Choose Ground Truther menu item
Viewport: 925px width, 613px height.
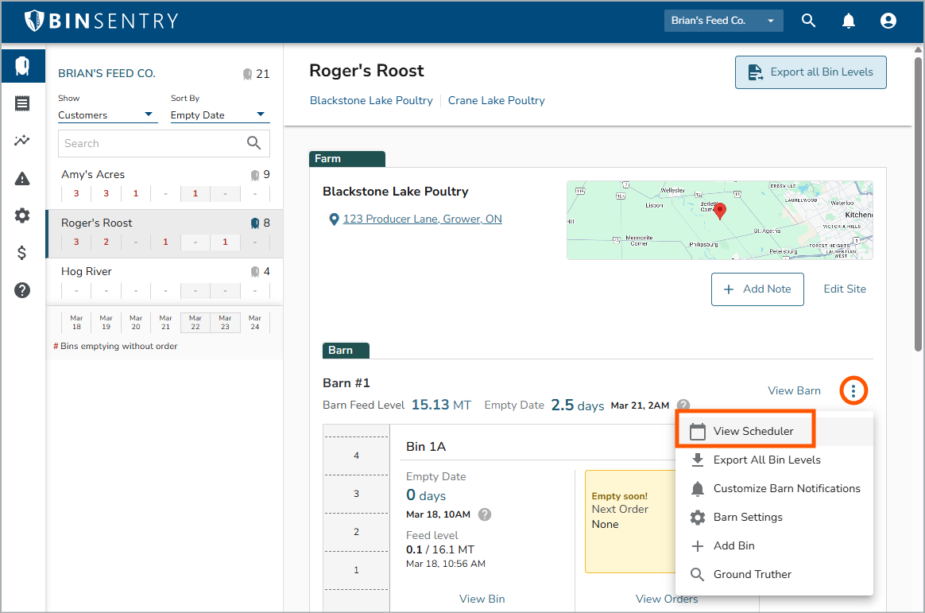coord(774,575)
